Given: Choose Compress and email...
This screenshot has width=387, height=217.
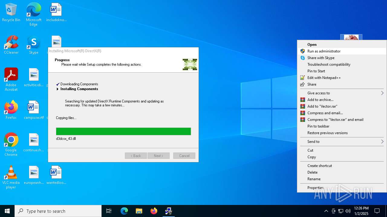Looking at the screenshot, I should (342, 113).
